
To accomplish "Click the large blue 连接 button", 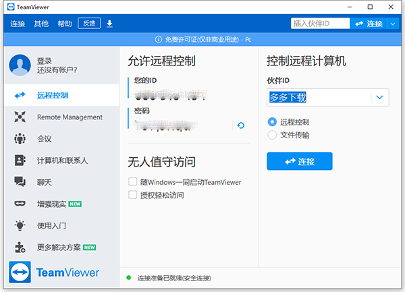I will point(300,161).
